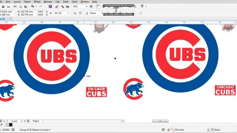Click the rightmost property bar icon

(x=140, y=13)
